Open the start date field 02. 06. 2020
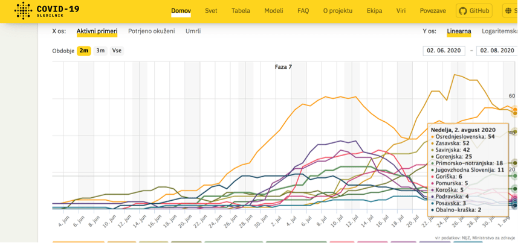This screenshot has width=518, height=243. click(x=444, y=51)
